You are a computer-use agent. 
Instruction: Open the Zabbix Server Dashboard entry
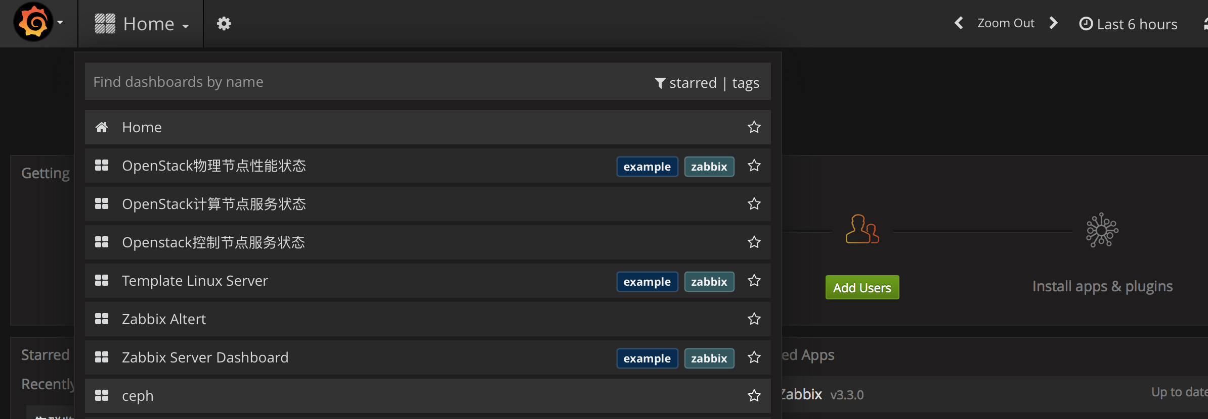click(x=205, y=357)
